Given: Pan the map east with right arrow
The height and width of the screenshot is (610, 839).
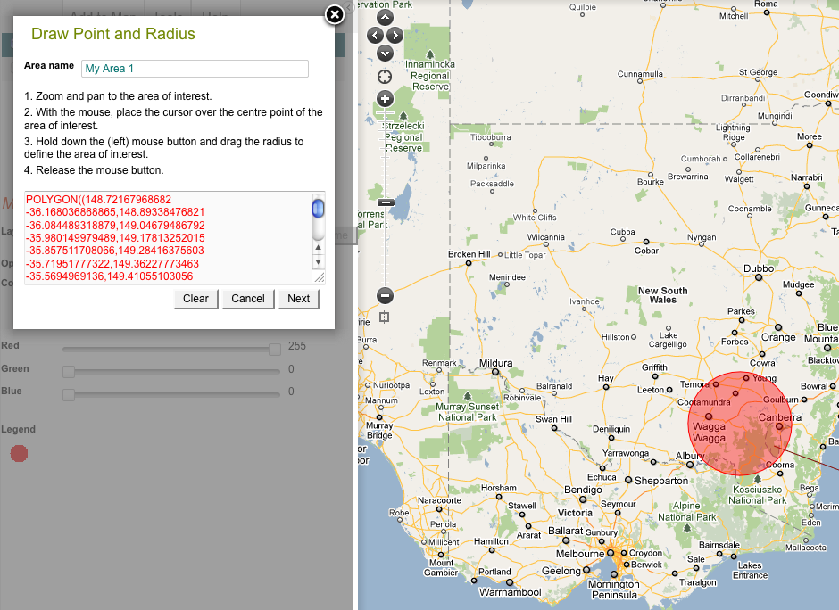Looking at the screenshot, I should 395,36.
